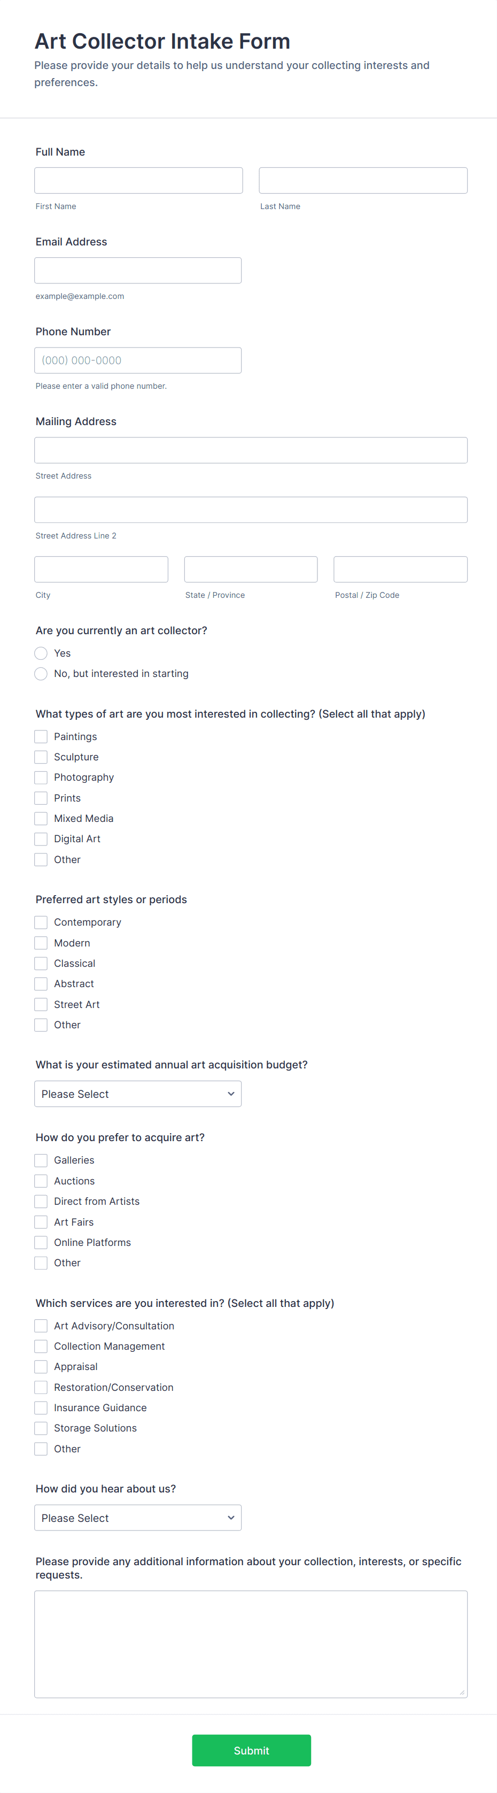This screenshot has width=497, height=1793.
Task: Select the Art Advisory/Consultation checkbox
Action: pos(41,1326)
